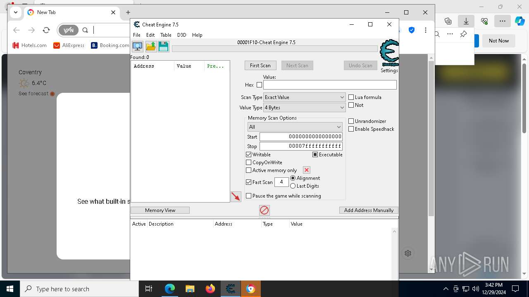Click the red arrow to copy selected addresses
Image resolution: width=529 pixels, height=297 pixels.
click(x=236, y=197)
